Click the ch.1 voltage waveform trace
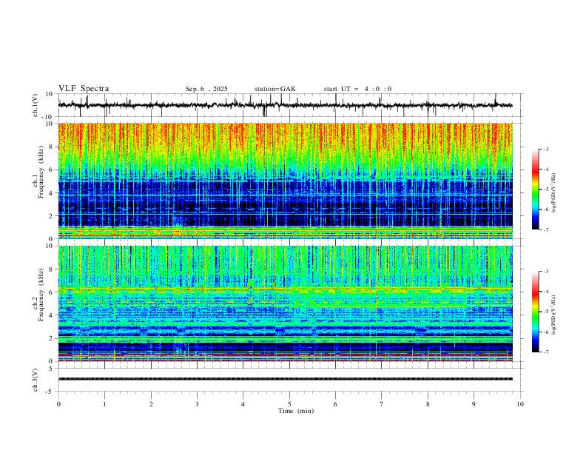The image size is (586, 453). (x=285, y=105)
